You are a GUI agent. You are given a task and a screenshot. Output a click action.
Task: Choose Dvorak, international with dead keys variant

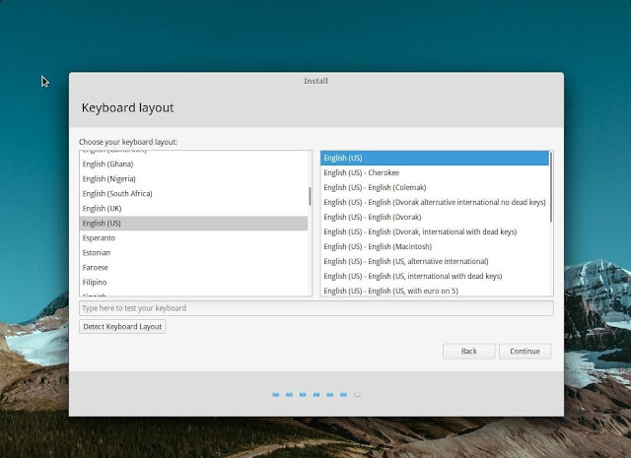pyautogui.click(x=435, y=232)
